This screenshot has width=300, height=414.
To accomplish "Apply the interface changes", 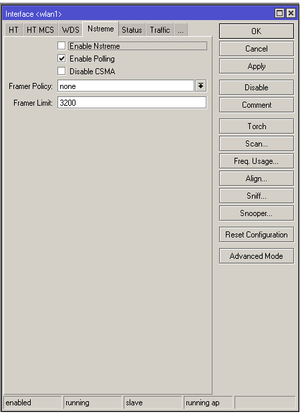I will click(x=257, y=66).
